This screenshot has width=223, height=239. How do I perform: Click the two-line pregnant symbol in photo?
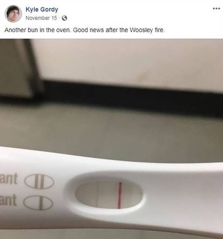pos(39,181)
